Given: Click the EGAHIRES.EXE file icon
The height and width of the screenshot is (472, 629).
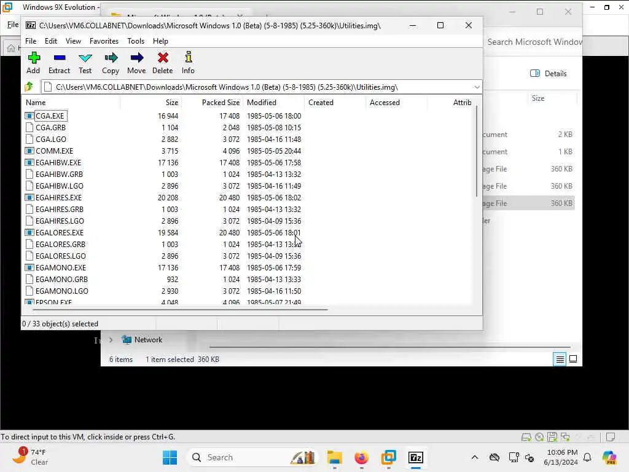Looking at the screenshot, I should coord(29,197).
